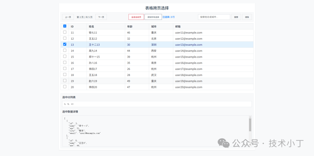Viewport: 314px width, 156px height.
Task: Click the JSON details scrollbar thumb
Action: point(250,125)
